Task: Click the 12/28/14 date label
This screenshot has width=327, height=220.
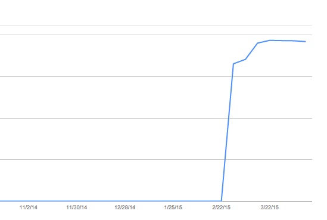Action: (124, 207)
